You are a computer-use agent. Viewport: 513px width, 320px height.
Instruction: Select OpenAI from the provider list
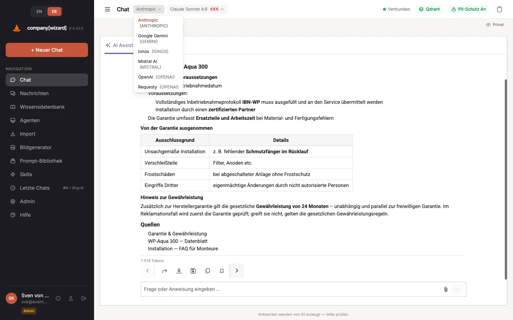point(158,77)
